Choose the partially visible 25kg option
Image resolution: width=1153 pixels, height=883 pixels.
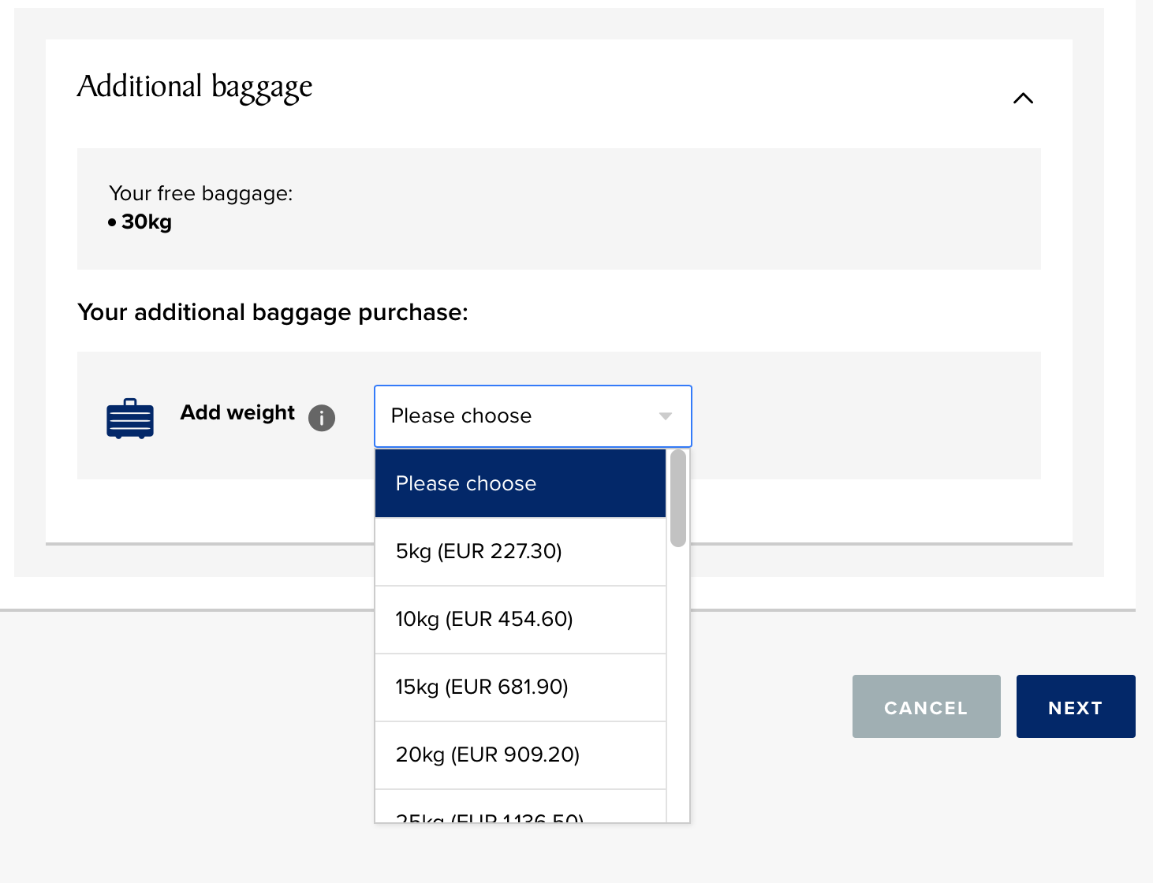(x=521, y=812)
